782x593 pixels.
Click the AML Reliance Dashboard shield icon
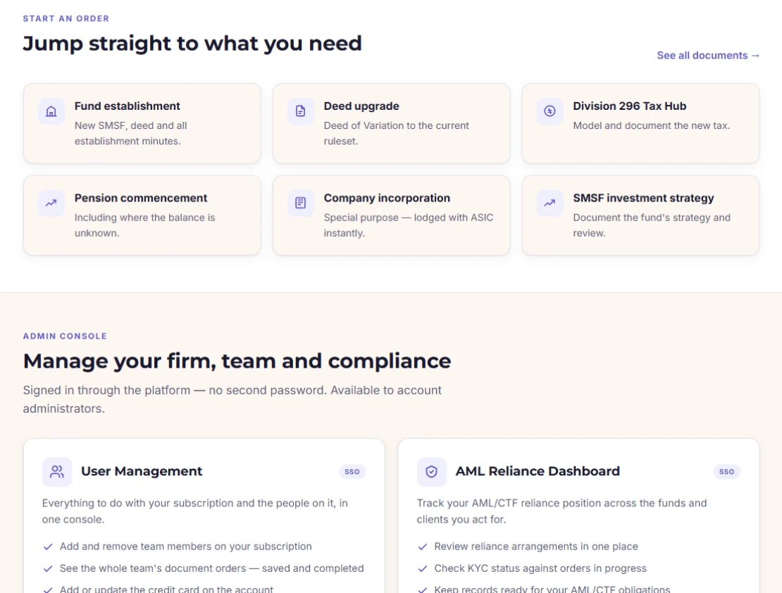tap(431, 472)
